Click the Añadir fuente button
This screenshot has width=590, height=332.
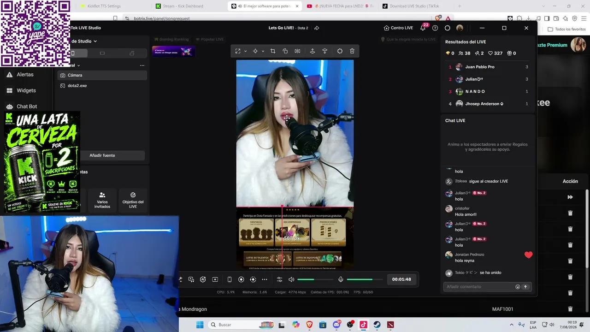click(102, 155)
